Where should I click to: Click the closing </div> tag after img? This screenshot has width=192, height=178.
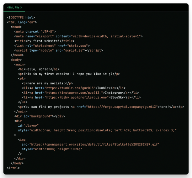pyautogui.click(x=20, y=158)
